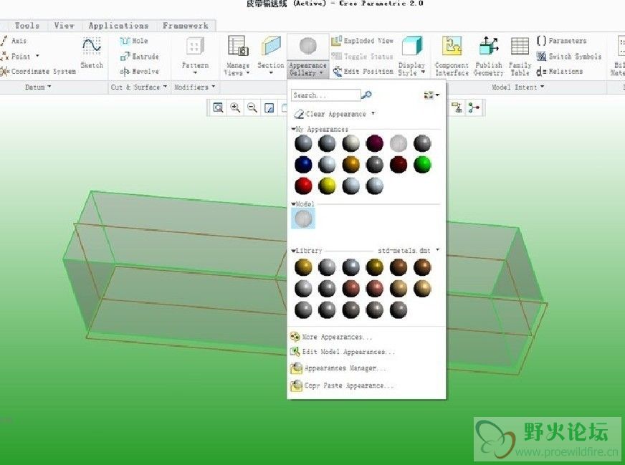This screenshot has width=625, height=465.
Task: Open Edit Model Appearances
Action: click(342, 352)
